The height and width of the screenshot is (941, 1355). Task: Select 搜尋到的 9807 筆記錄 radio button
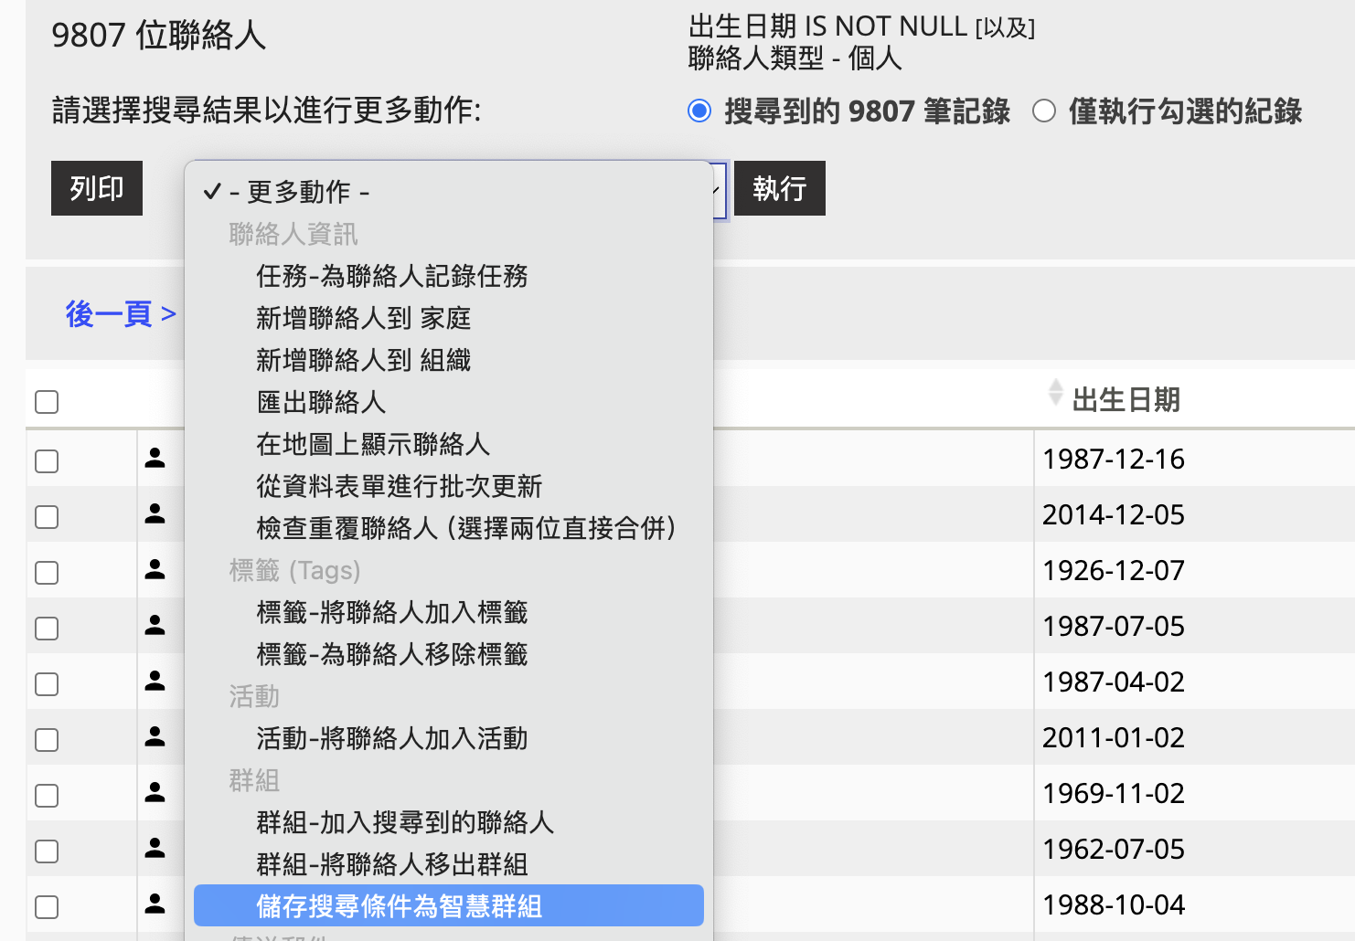699,111
